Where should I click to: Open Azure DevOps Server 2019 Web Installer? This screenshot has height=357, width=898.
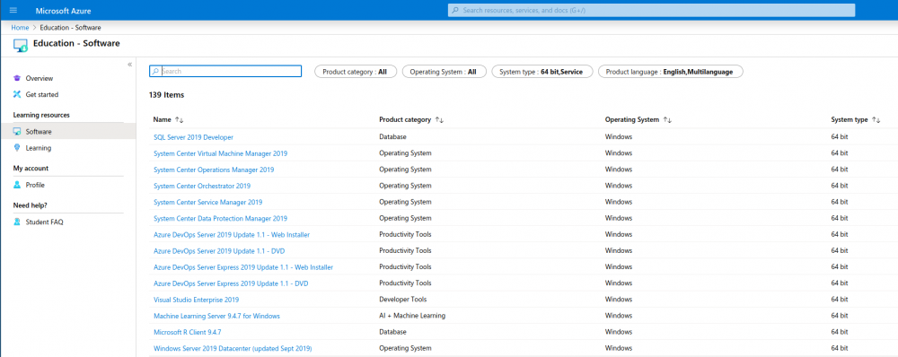(232, 235)
